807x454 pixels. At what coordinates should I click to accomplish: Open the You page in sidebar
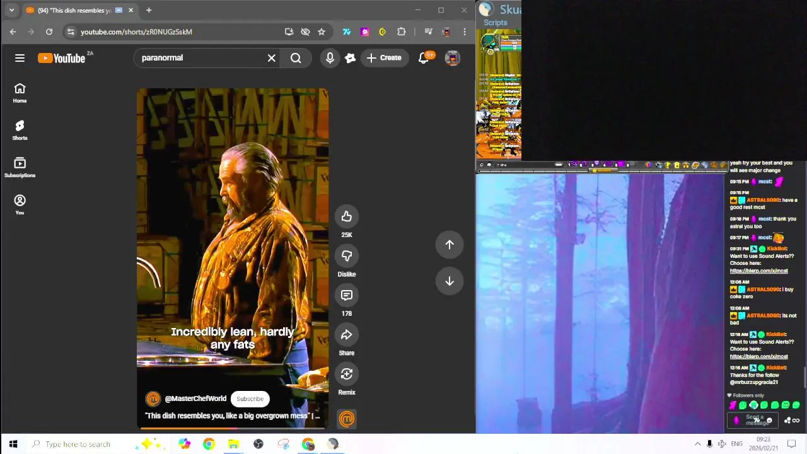pos(20,204)
